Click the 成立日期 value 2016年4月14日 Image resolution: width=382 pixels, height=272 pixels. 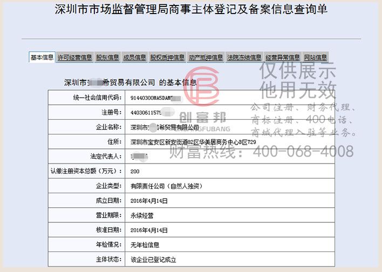[x=149, y=201]
